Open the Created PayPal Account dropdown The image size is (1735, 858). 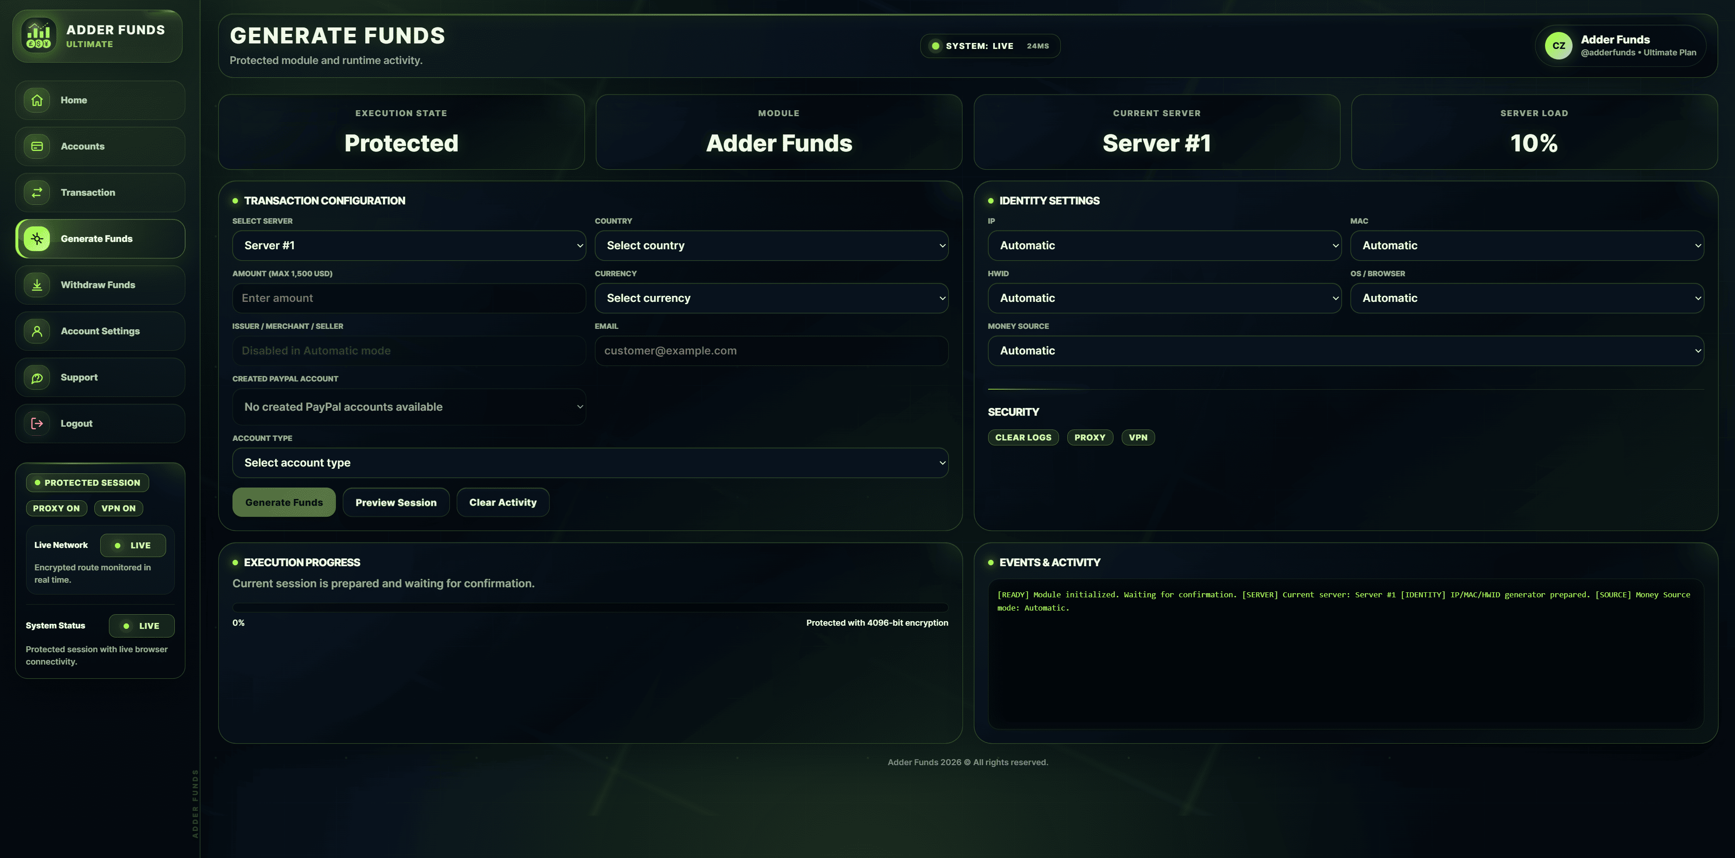click(409, 407)
